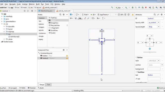Open the Project Structure icon in the toolbar
Viewport: 165px width, 92px height.
[x=161, y=7]
